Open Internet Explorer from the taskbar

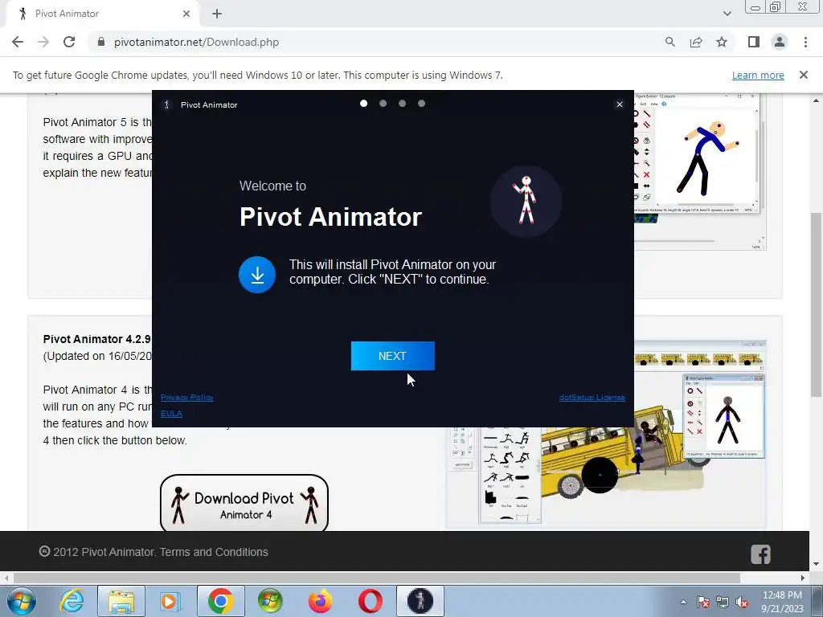pyautogui.click(x=72, y=601)
